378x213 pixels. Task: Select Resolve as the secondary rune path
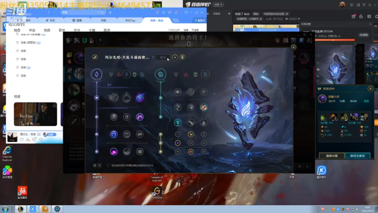[195, 75]
